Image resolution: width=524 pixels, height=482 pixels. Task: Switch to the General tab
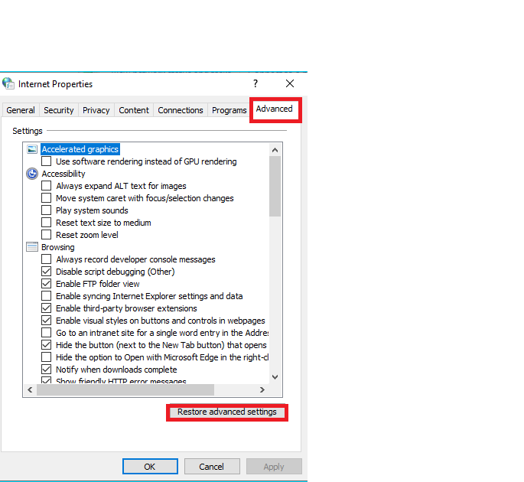(21, 110)
